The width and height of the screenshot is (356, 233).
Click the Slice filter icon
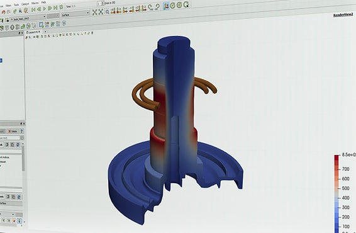[x=13, y=27]
